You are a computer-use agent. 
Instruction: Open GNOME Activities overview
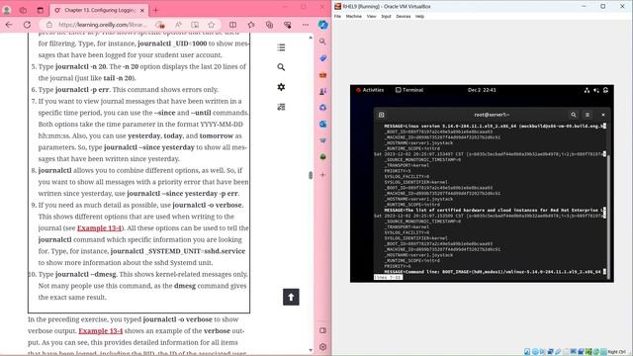pyautogui.click(x=370, y=90)
